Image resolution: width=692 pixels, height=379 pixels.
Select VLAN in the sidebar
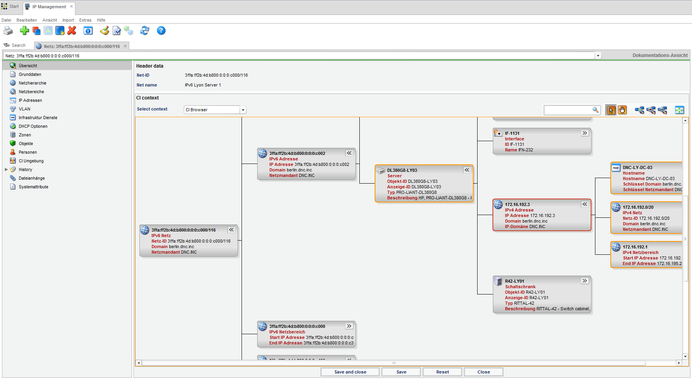(x=67, y=109)
